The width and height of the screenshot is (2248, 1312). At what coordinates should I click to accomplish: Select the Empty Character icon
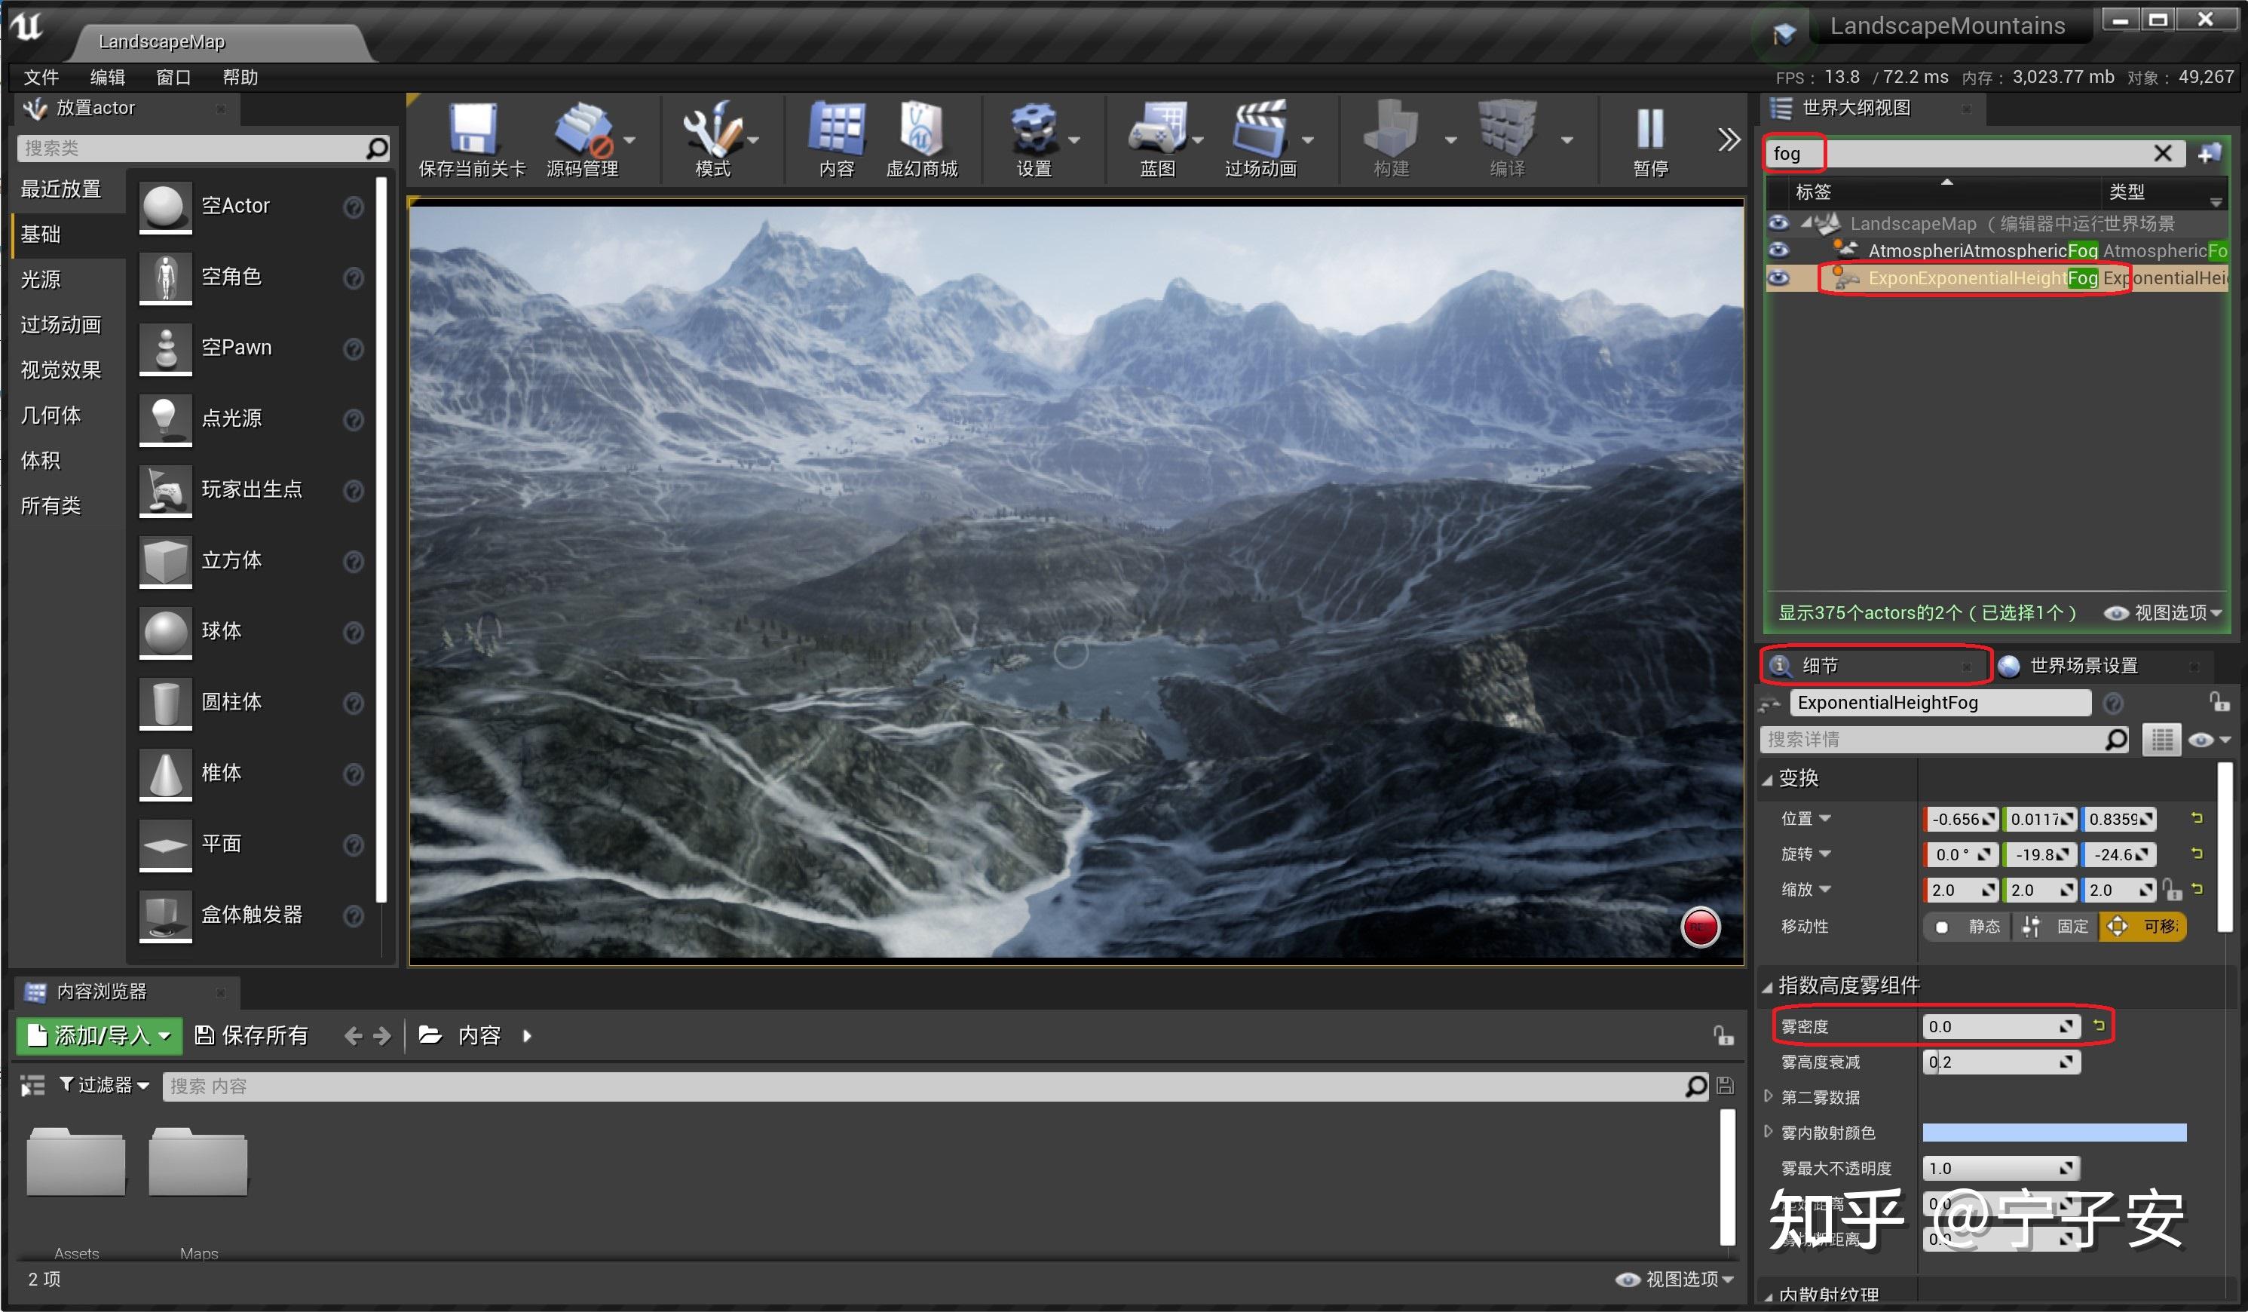click(166, 277)
